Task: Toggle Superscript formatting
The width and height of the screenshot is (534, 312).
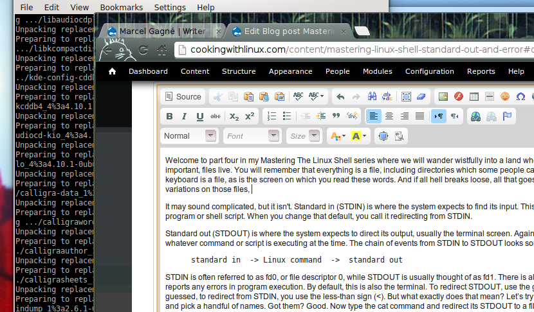Action: (250, 116)
